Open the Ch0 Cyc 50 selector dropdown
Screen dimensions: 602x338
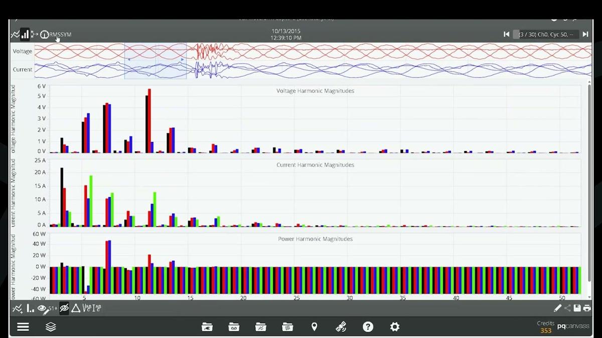click(547, 34)
